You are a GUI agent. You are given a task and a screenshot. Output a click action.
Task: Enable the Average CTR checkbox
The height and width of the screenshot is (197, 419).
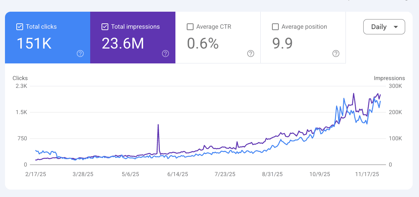[x=190, y=27]
